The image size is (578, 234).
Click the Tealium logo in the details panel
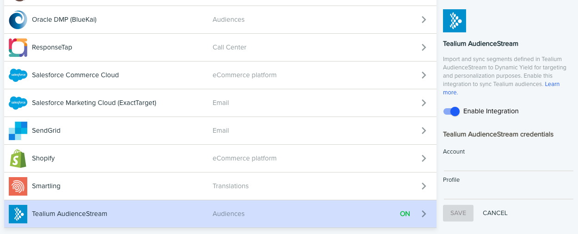pyautogui.click(x=454, y=21)
